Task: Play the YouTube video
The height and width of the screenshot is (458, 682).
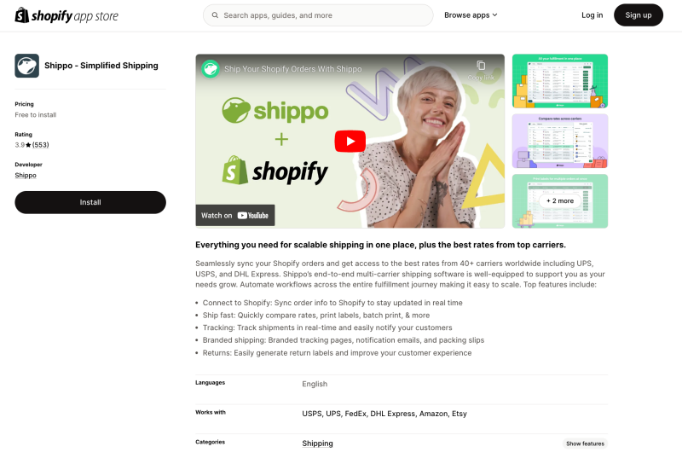Action: click(x=350, y=142)
